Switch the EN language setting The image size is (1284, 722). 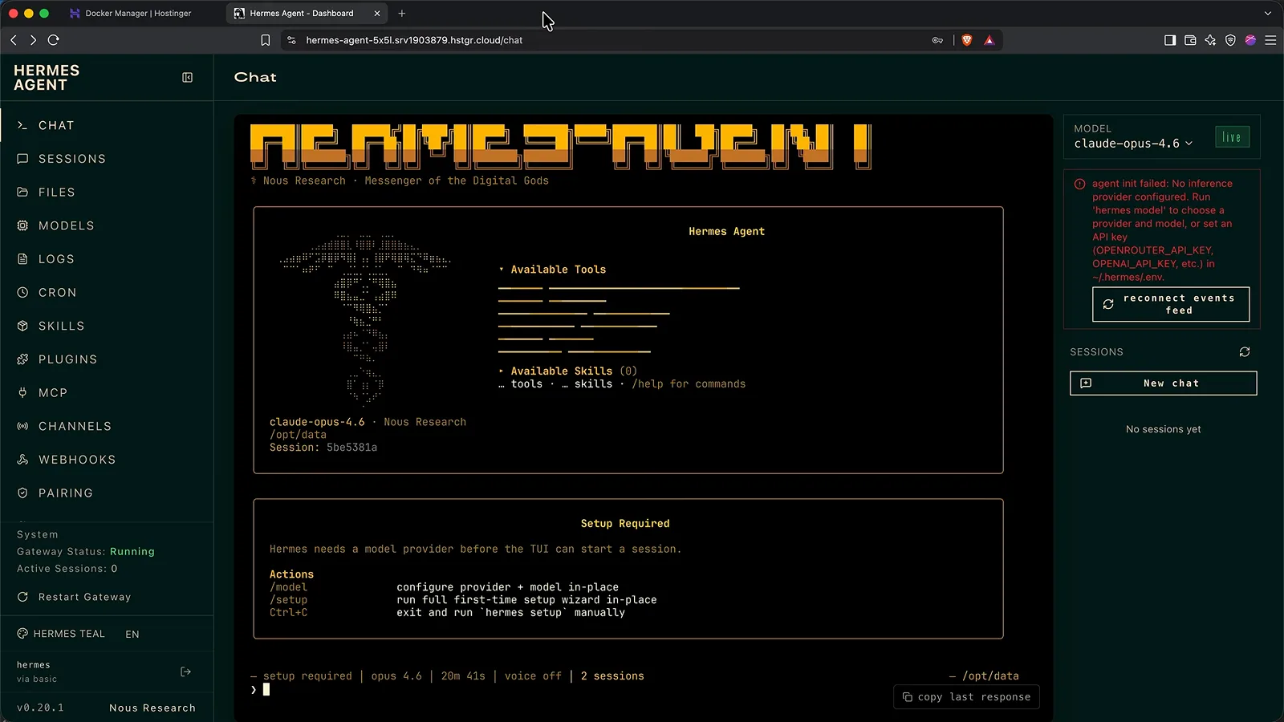tap(132, 635)
